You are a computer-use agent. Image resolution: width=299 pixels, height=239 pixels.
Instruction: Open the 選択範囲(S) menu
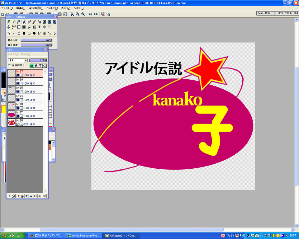point(36,8)
